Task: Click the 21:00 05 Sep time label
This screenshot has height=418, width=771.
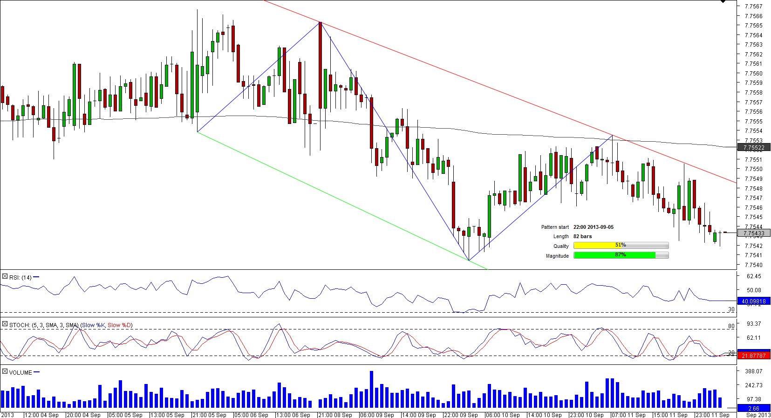Action: [209, 415]
